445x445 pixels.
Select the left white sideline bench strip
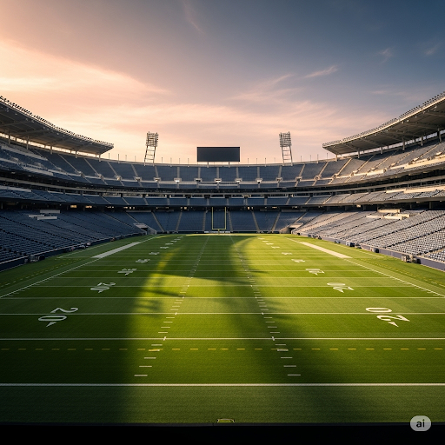116,250
